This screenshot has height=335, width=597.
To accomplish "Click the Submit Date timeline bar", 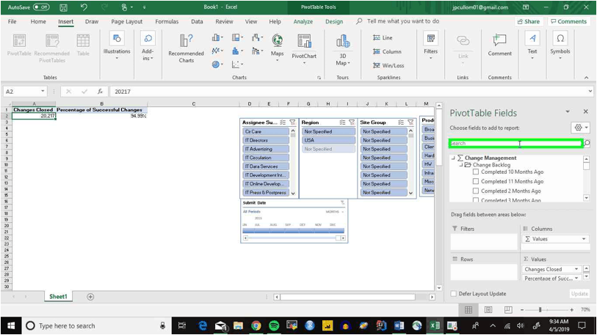I will 293,230.
